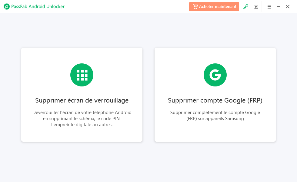Click "l'empreinte digitale ou autres" line
The image size is (297, 182).
click(x=82, y=125)
